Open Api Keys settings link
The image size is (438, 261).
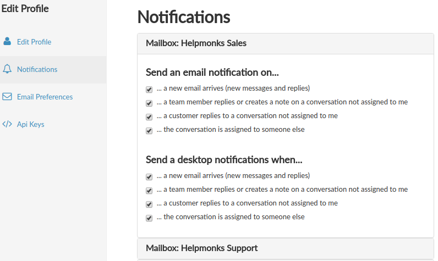tap(31, 124)
